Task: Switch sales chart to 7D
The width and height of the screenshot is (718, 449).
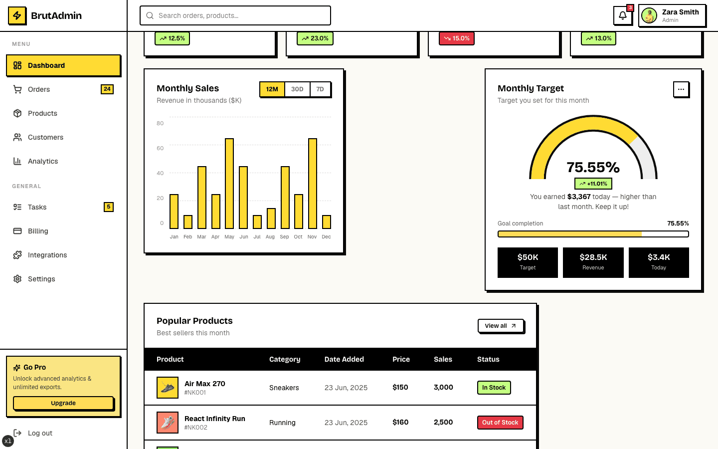Action: pyautogui.click(x=320, y=89)
